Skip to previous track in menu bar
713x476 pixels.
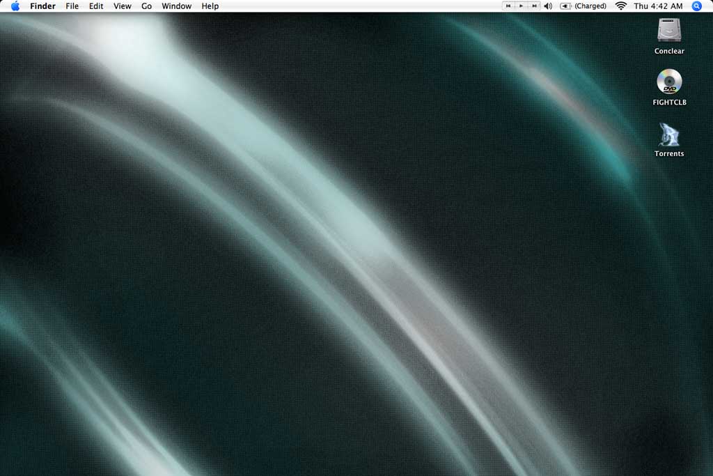point(508,6)
